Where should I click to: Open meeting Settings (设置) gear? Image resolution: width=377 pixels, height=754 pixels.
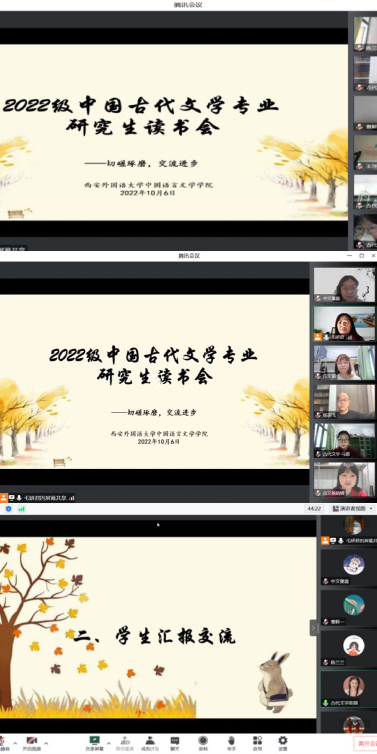(283, 741)
